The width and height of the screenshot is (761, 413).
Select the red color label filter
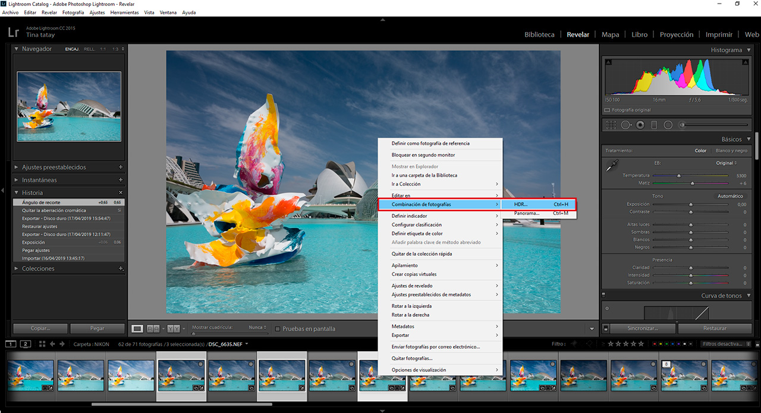pos(655,344)
